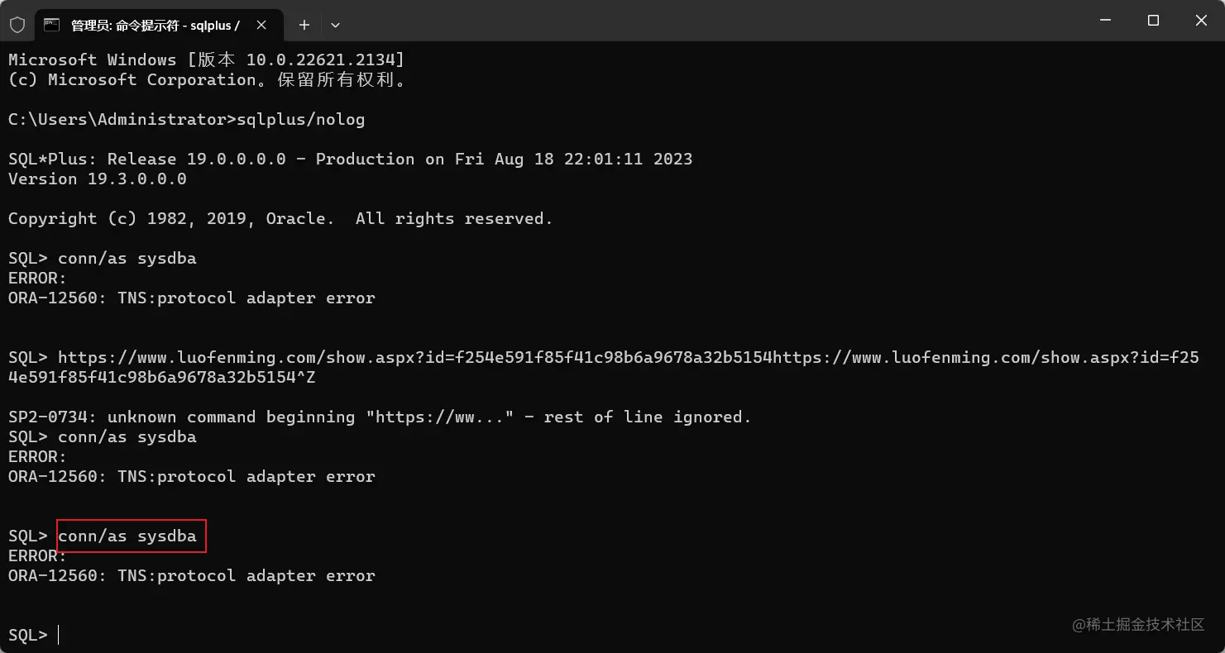Click the Microsoft Windows 版本 10.0.22621.2134 line
1225x653 pixels.
[207, 60]
